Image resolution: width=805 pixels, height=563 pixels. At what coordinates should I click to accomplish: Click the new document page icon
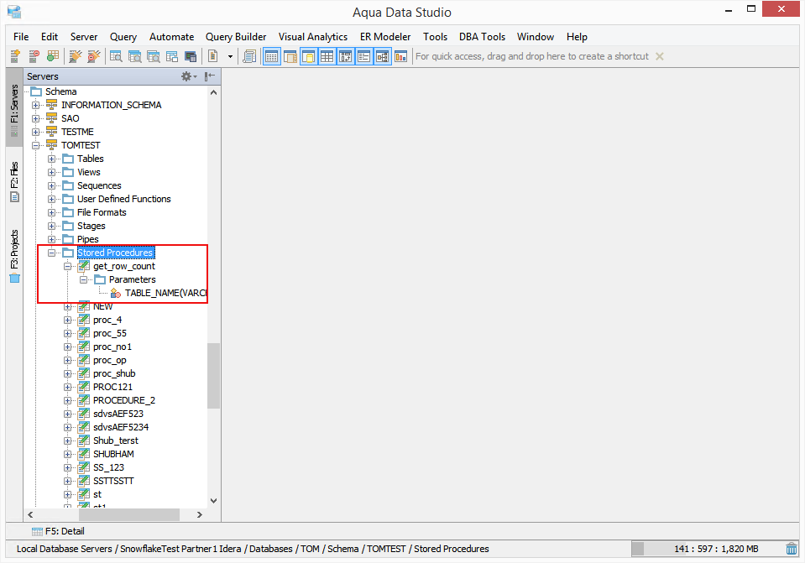point(213,56)
